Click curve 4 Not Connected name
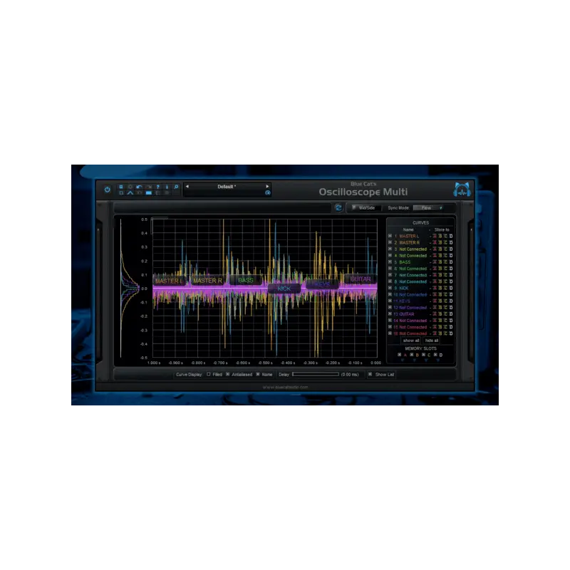570x570 pixels. coord(413,256)
